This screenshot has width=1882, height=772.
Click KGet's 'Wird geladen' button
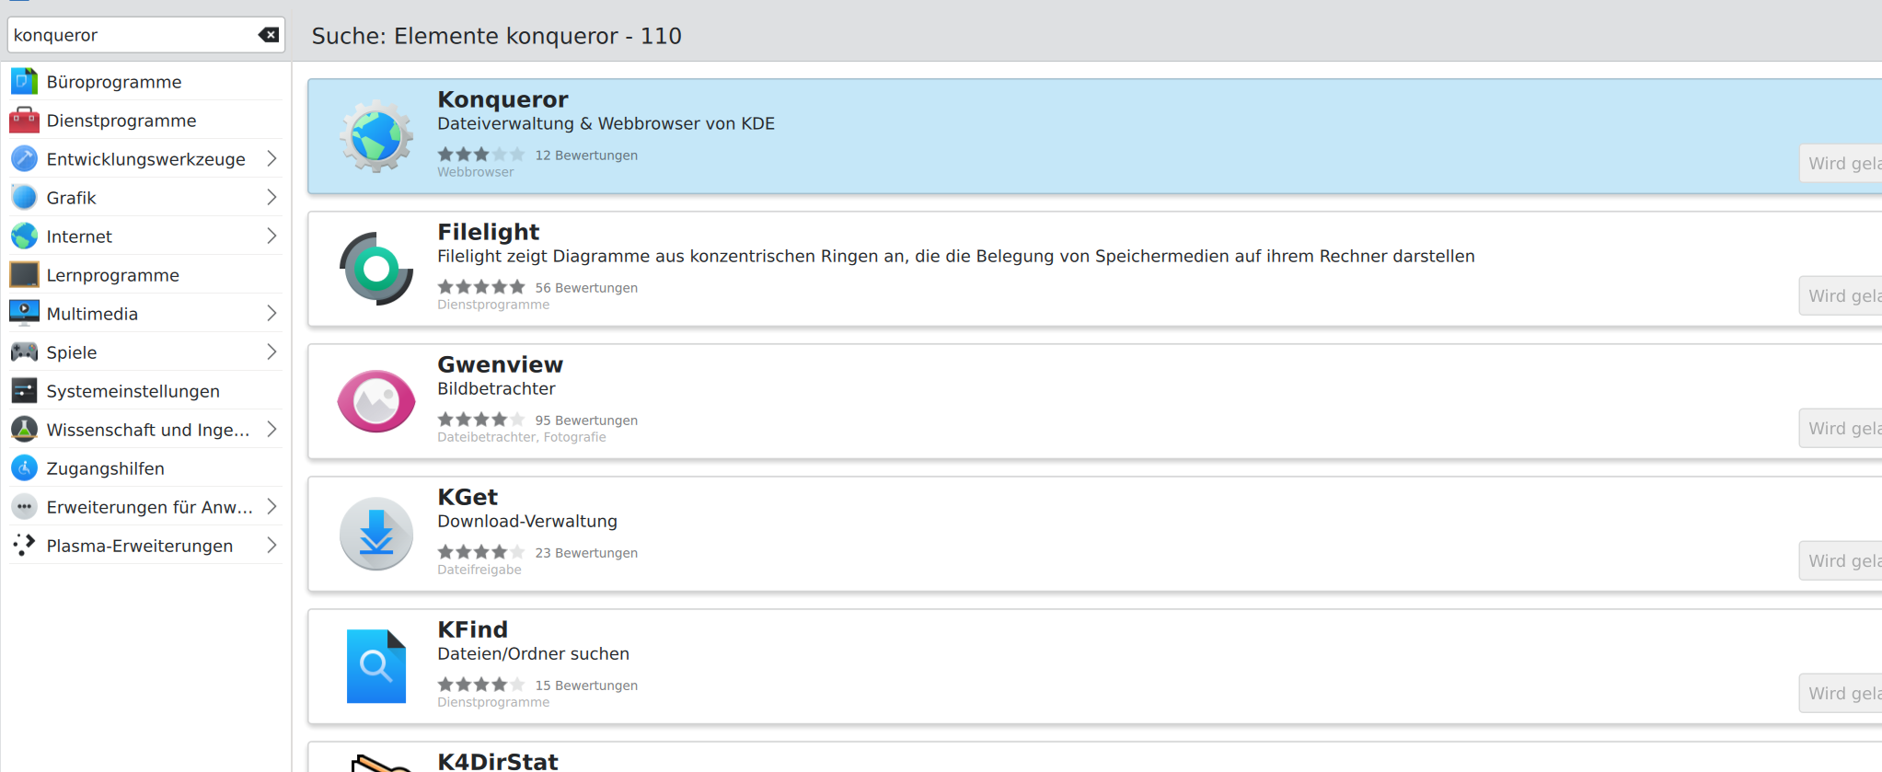pos(1841,560)
